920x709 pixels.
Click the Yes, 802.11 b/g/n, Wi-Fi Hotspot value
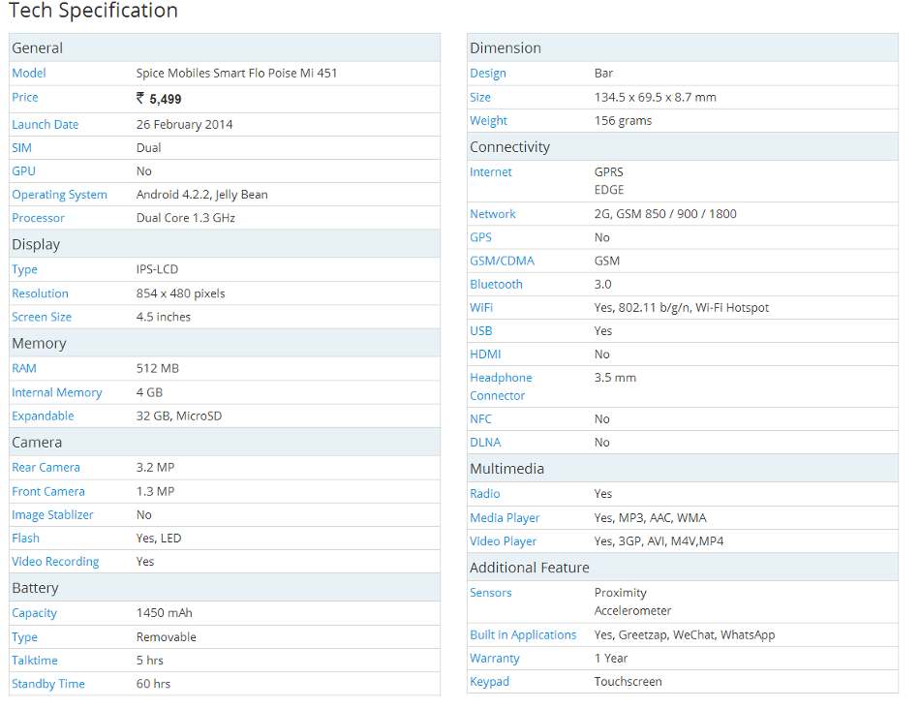pos(681,308)
